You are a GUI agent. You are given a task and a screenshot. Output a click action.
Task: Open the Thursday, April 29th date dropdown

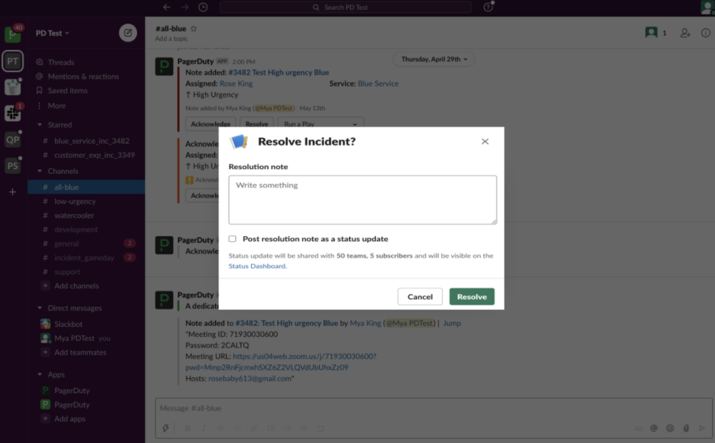point(434,59)
